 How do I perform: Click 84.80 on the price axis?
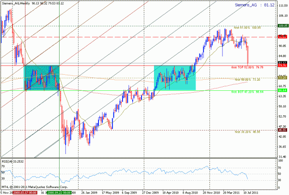pyautogui.click(x=283, y=56)
